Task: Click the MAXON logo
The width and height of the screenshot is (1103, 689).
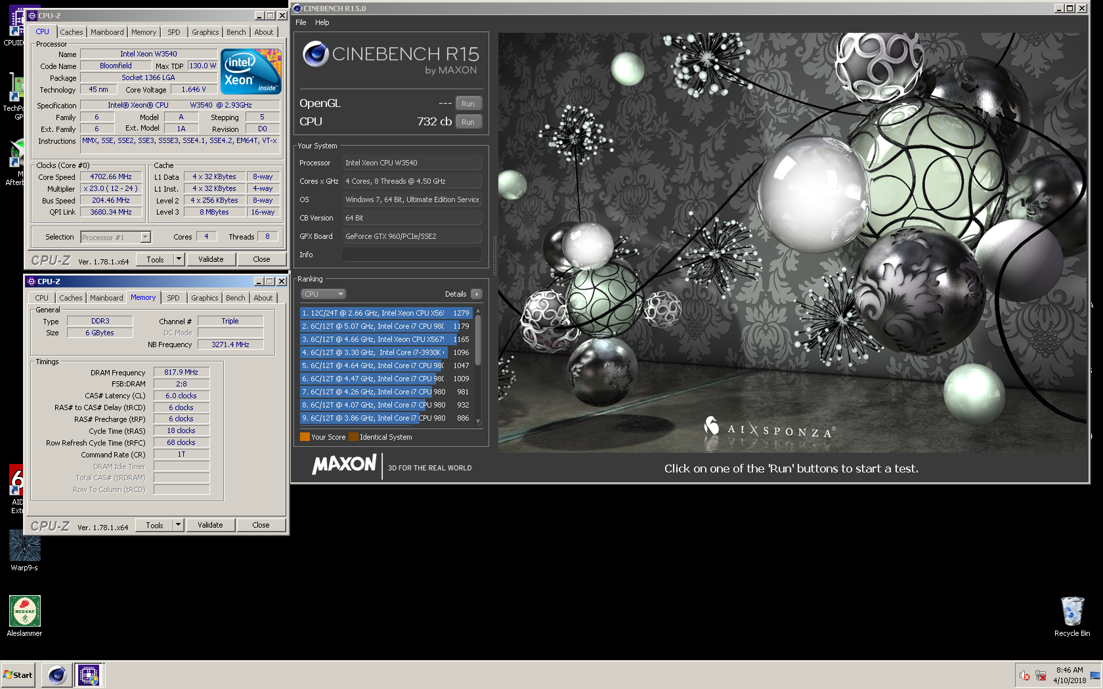Action: pos(344,465)
